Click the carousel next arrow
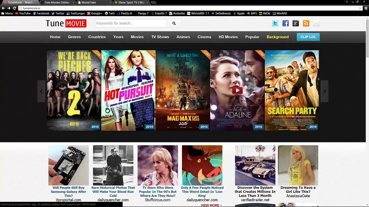 point(325,91)
